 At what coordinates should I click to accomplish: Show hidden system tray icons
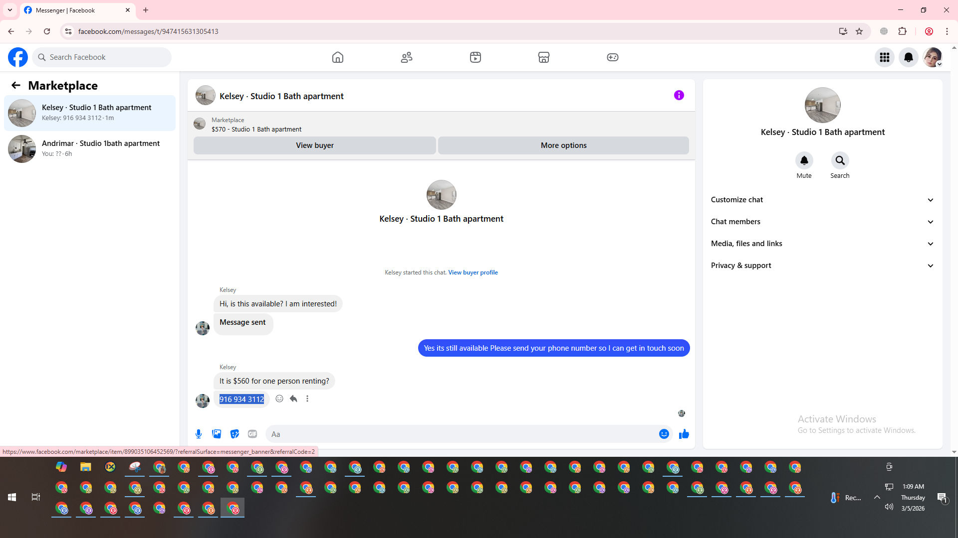tap(877, 497)
